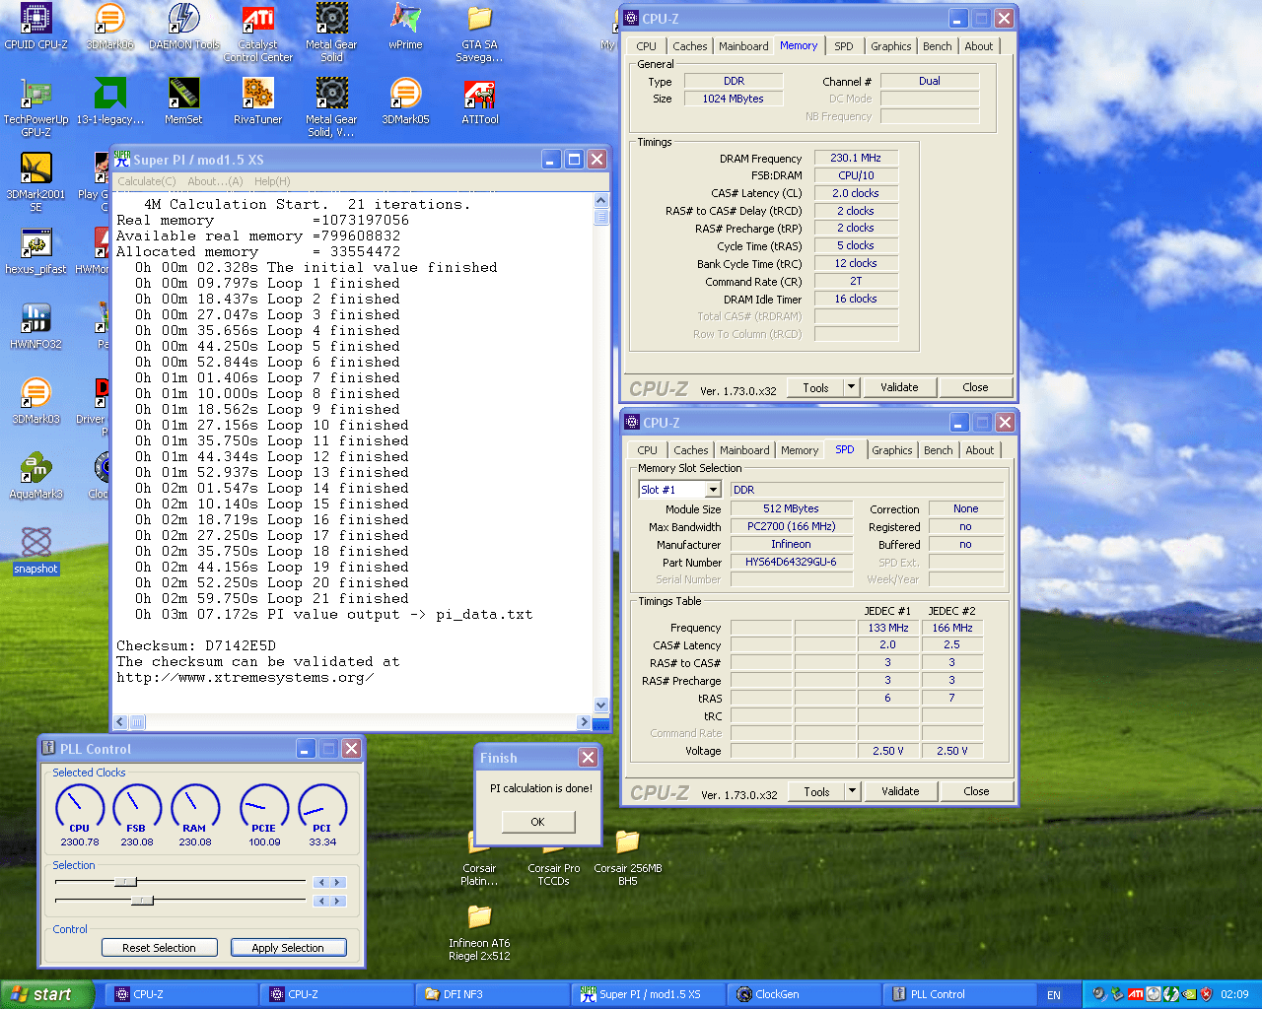Switch to DFI NF3 taskbar item
1262x1009 pixels.
[493, 994]
